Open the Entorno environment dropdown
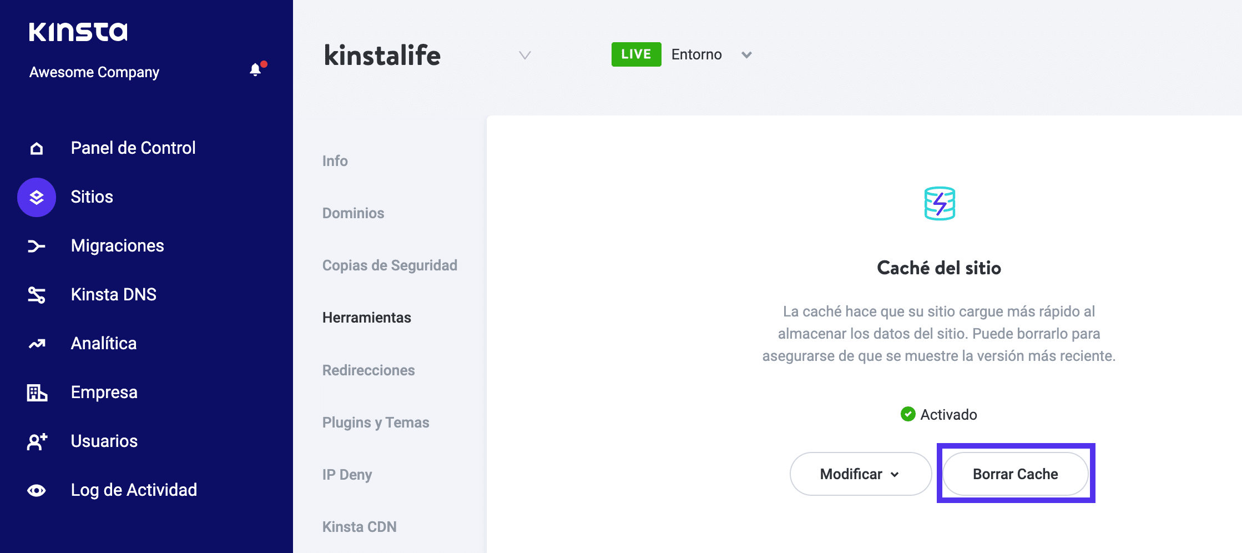 coord(746,54)
